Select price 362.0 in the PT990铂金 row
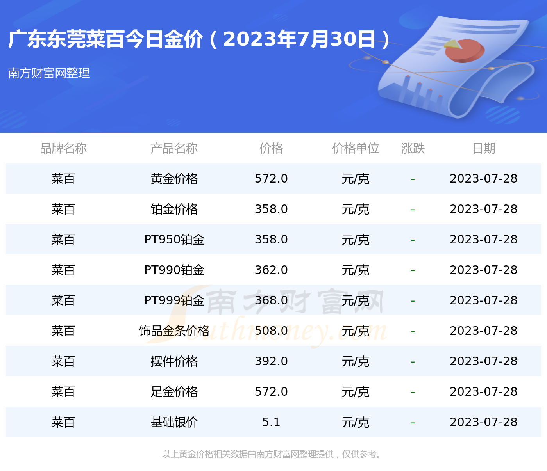This screenshot has height=471, width=547. click(271, 270)
